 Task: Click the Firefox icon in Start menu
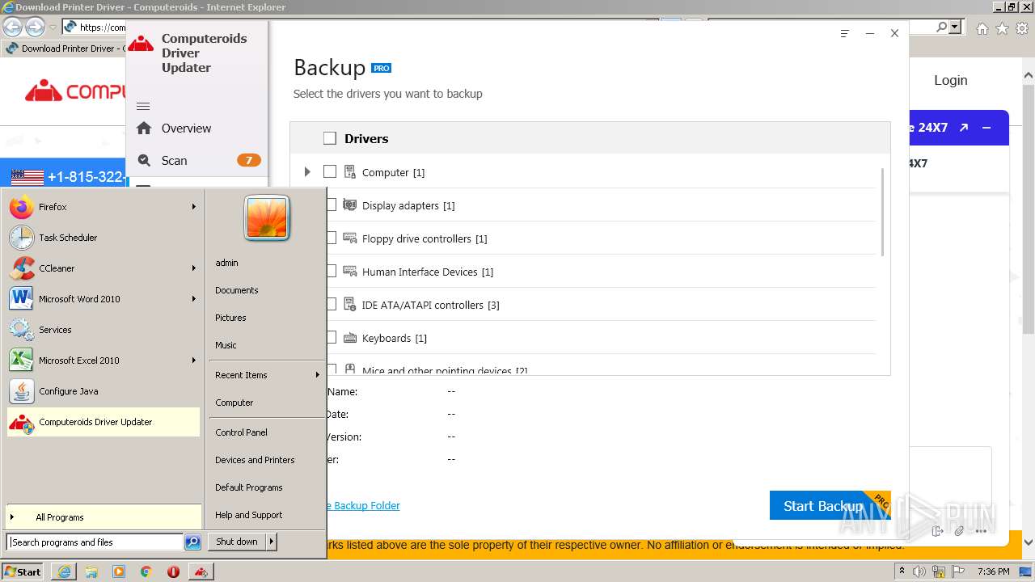pyautogui.click(x=22, y=207)
